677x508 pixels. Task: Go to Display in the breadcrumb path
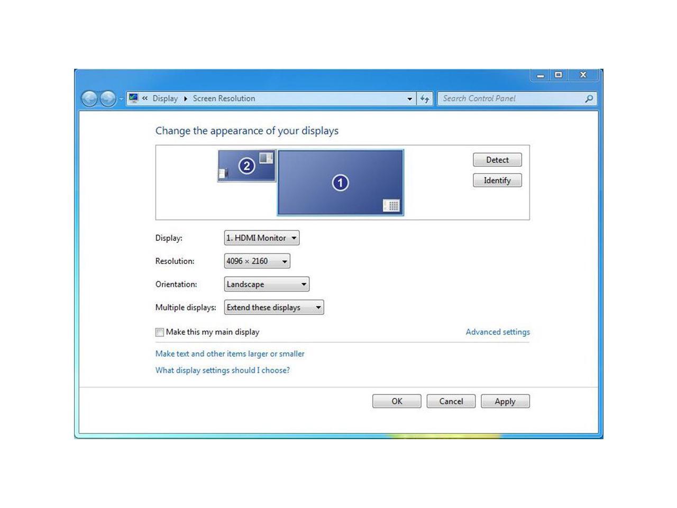coord(165,98)
